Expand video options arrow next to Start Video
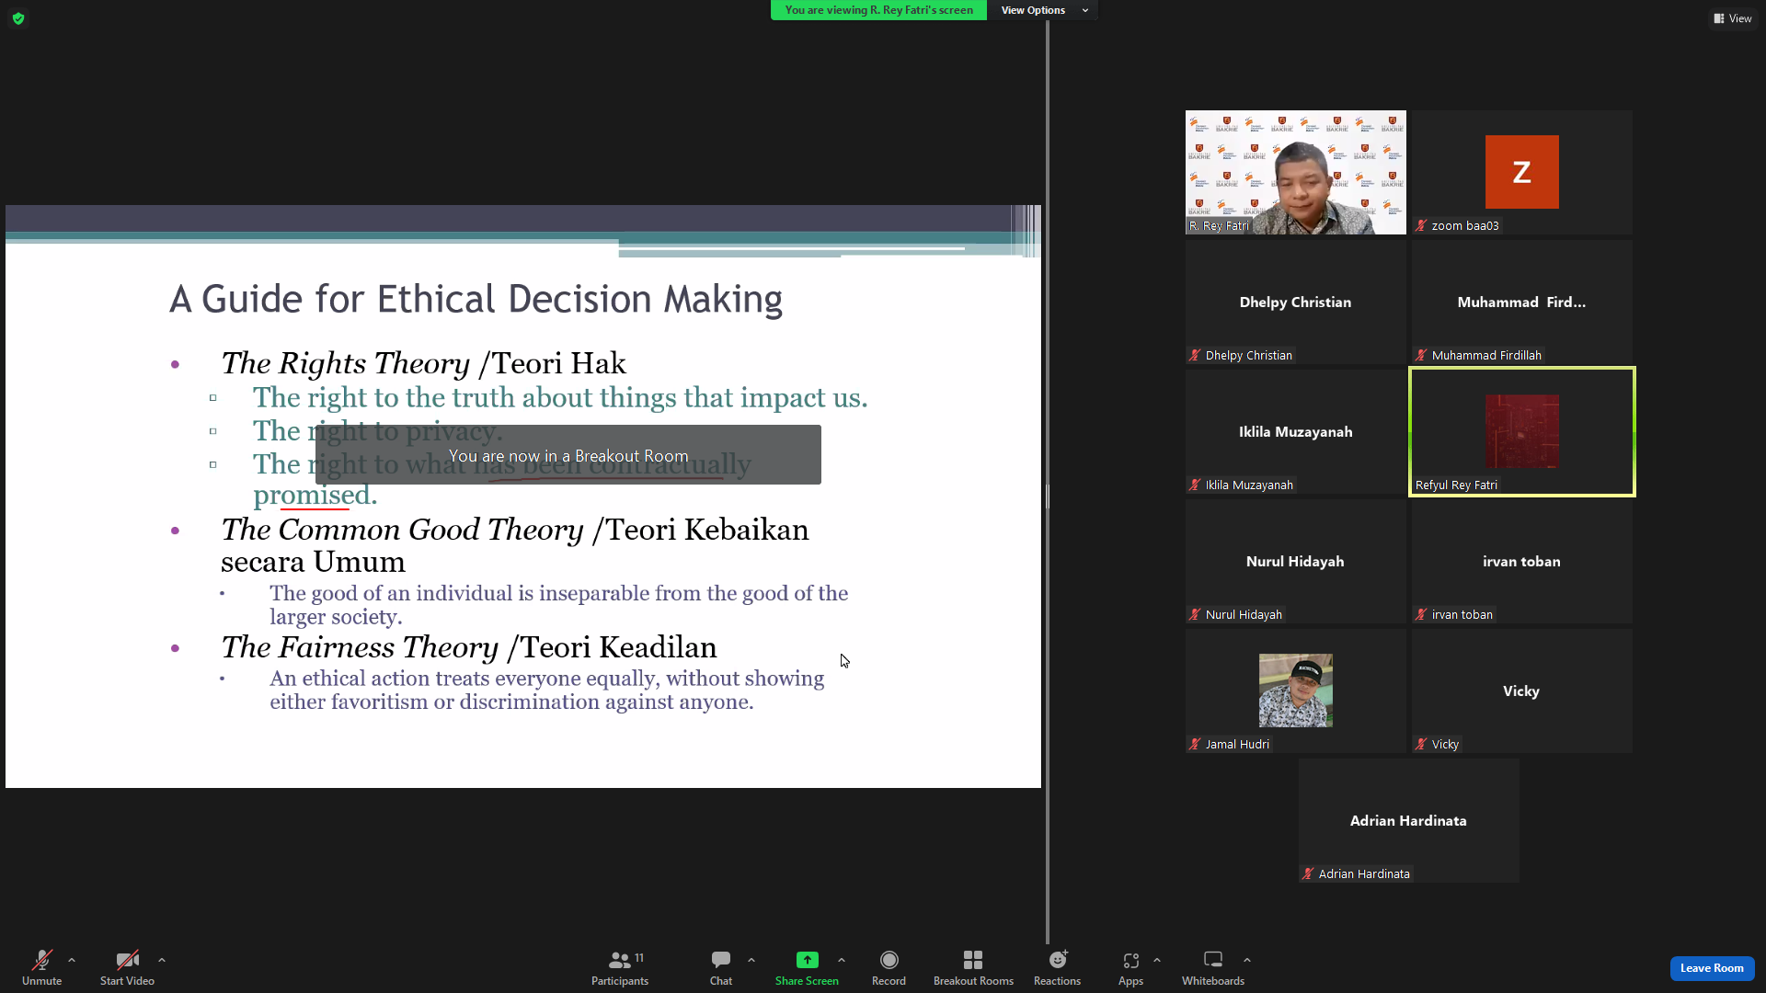The image size is (1766, 993). pos(162,960)
